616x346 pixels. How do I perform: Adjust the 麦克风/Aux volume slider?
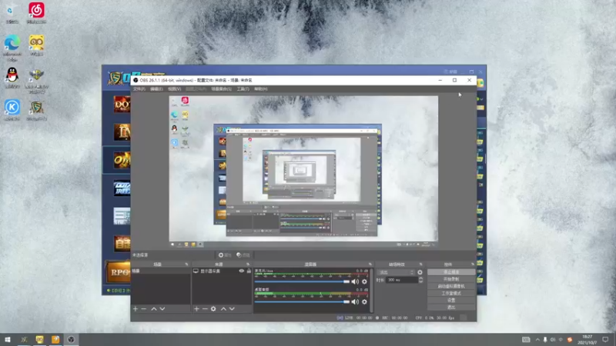coord(302,281)
